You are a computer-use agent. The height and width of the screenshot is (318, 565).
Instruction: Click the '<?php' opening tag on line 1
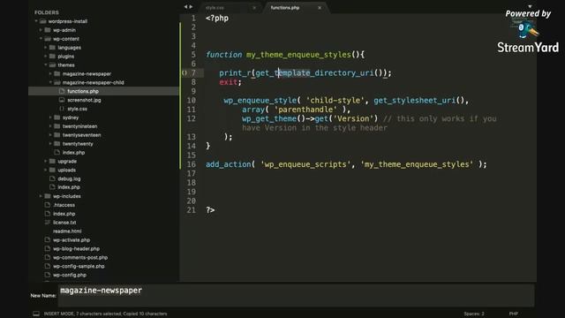pyautogui.click(x=217, y=19)
